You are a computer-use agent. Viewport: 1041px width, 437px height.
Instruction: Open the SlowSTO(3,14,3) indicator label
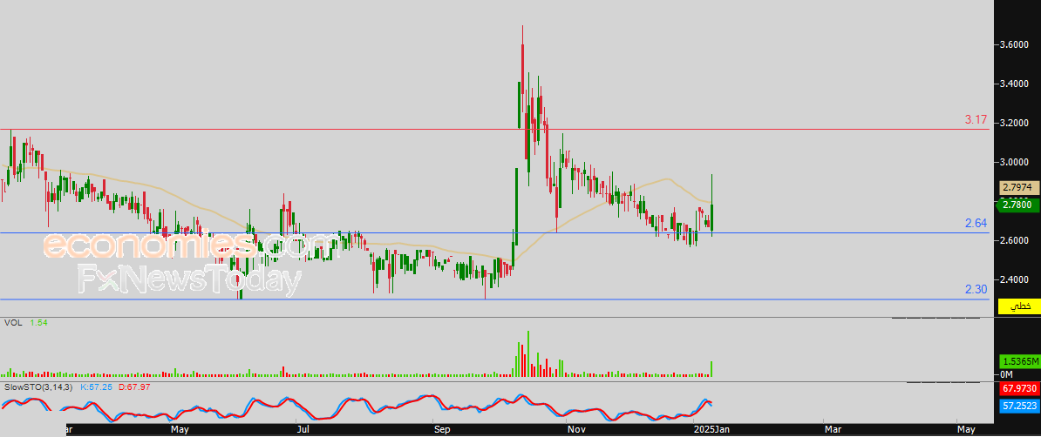point(38,386)
